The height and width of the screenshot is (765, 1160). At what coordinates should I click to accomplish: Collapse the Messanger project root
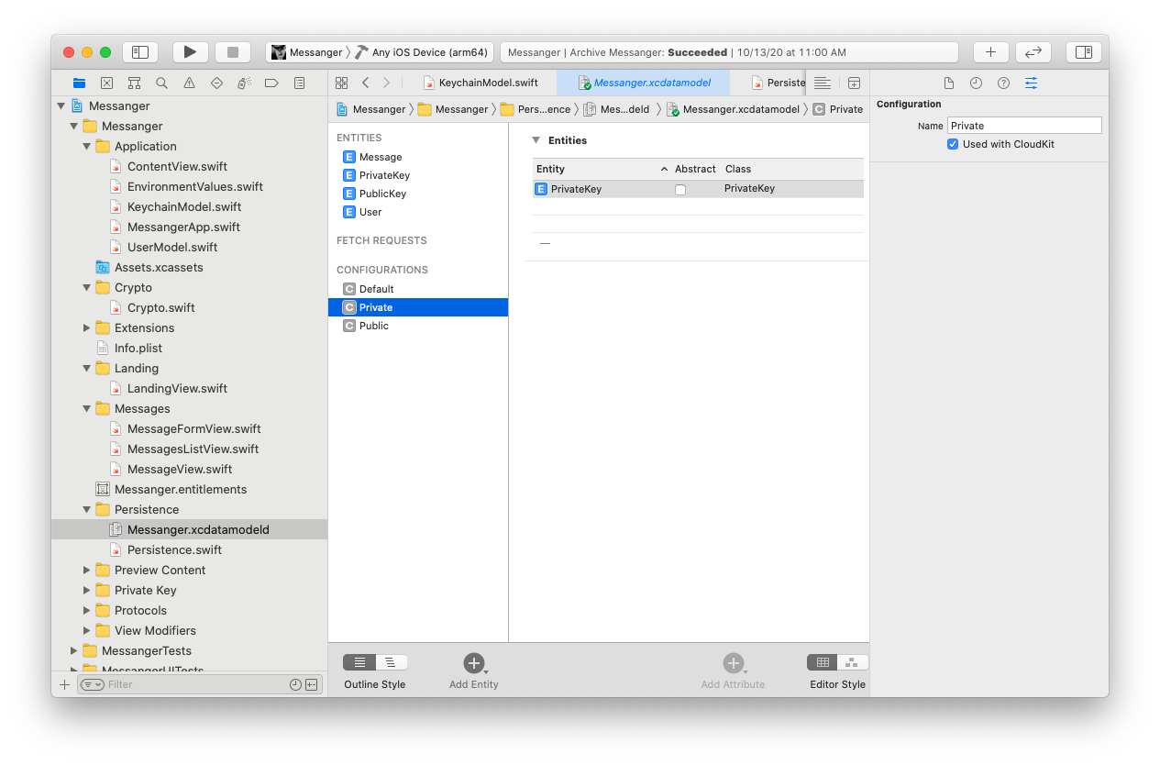coord(61,105)
